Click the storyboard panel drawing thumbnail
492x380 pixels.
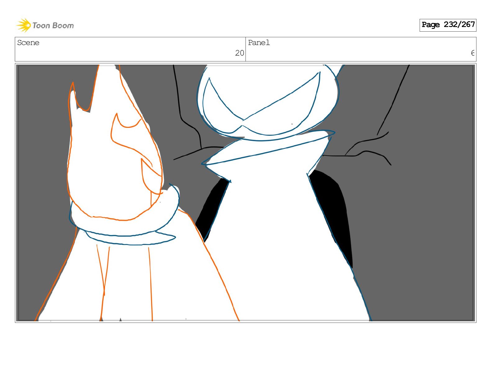click(246, 193)
